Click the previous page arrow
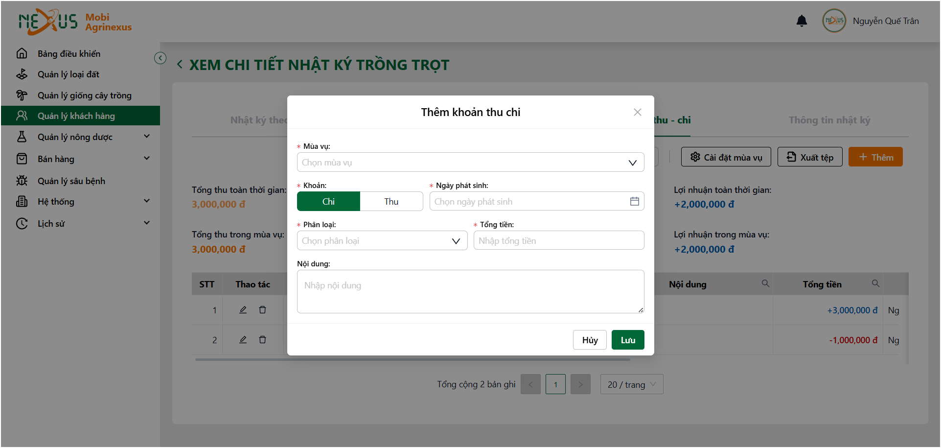The image size is (941, 448). click(x=530, y=384)
